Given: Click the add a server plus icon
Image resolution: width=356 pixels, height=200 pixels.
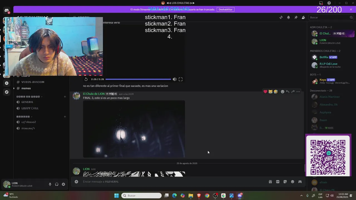Looking at the screenshot, I should (7, 83).
